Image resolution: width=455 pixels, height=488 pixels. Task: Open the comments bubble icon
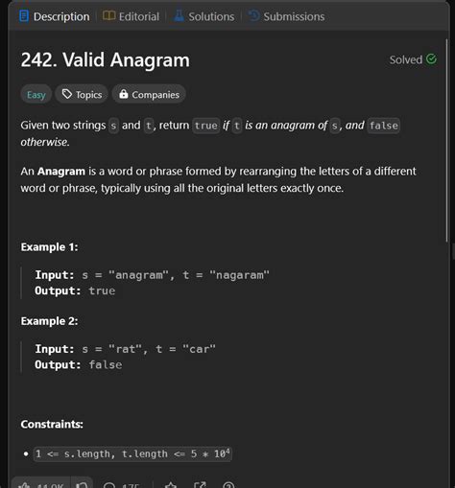click(109, 485)
